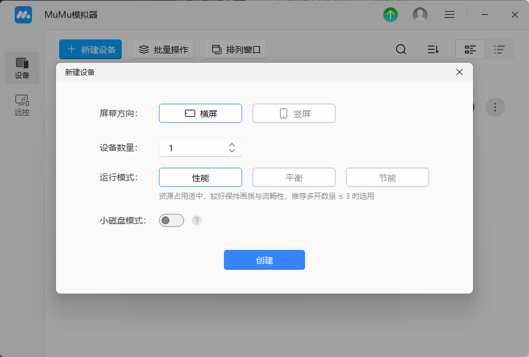This screenshot has width=529, height=357.
Task: Open the user account avatar
Action: (420, 14)
